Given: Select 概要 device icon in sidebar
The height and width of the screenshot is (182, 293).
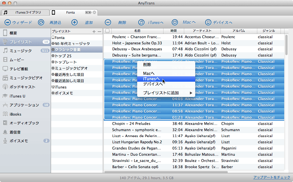Looking at the screenshot, I should (x=5, y=33).
